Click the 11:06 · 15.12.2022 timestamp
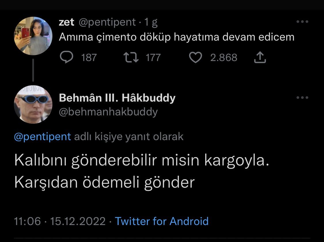Viewport: 324px width, 242px height. pos(60,221)
